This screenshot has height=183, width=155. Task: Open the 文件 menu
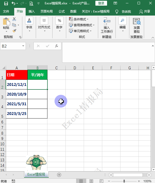point(6,11)
